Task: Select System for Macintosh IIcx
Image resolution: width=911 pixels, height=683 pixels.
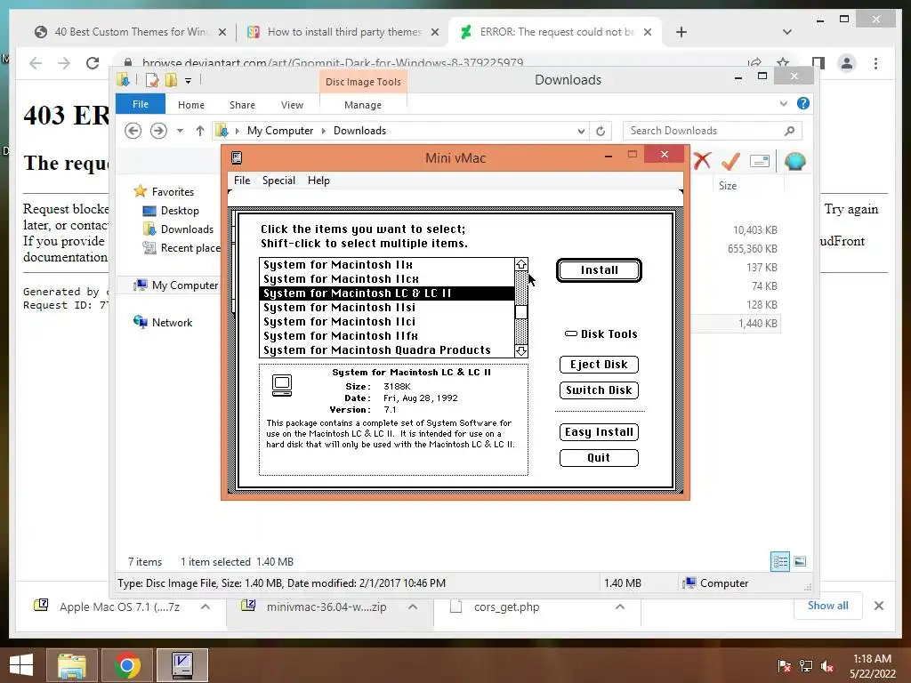Action: [x=386, y=279]
